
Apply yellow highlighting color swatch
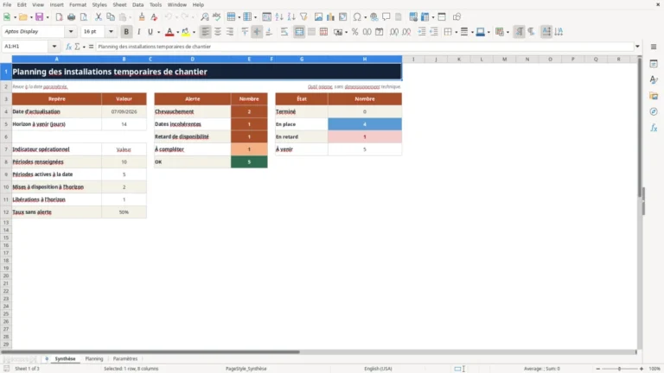[186, 32]
